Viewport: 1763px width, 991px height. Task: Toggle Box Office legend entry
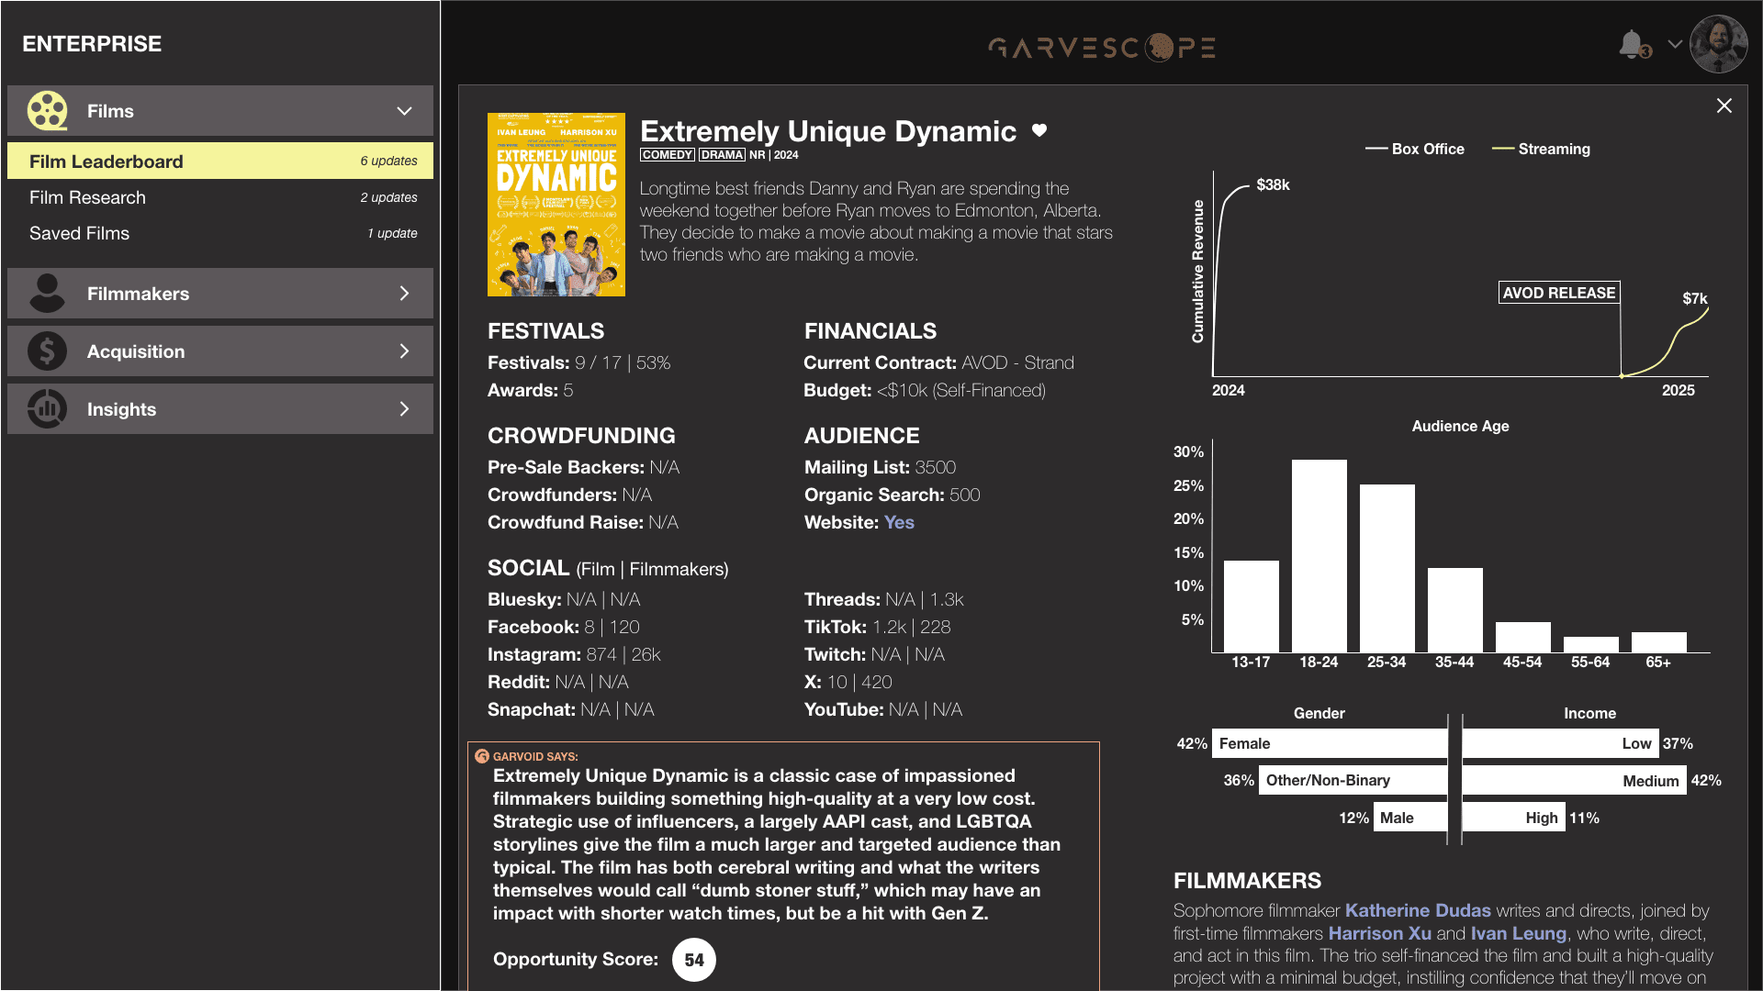click(x=1415, y=149)
